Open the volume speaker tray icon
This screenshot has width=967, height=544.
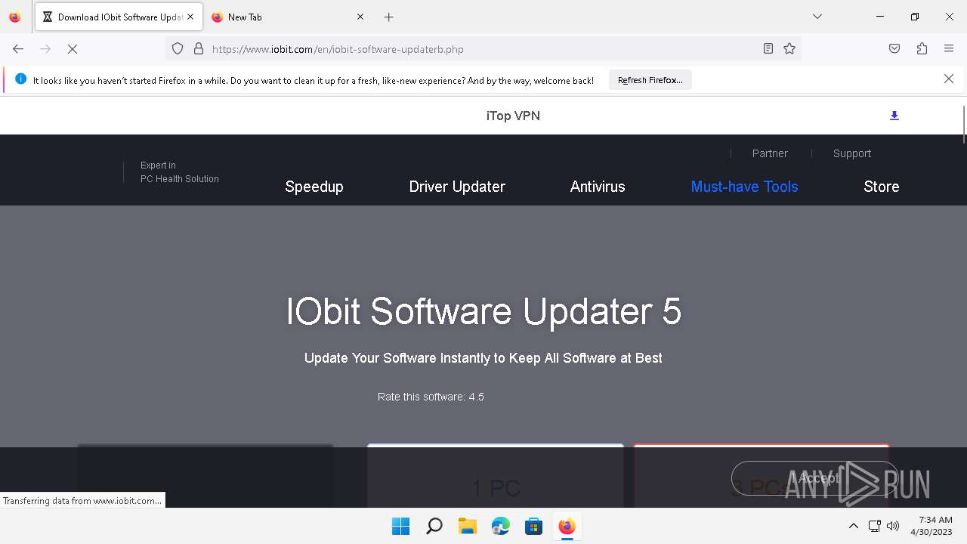click(x=893, y=526)
